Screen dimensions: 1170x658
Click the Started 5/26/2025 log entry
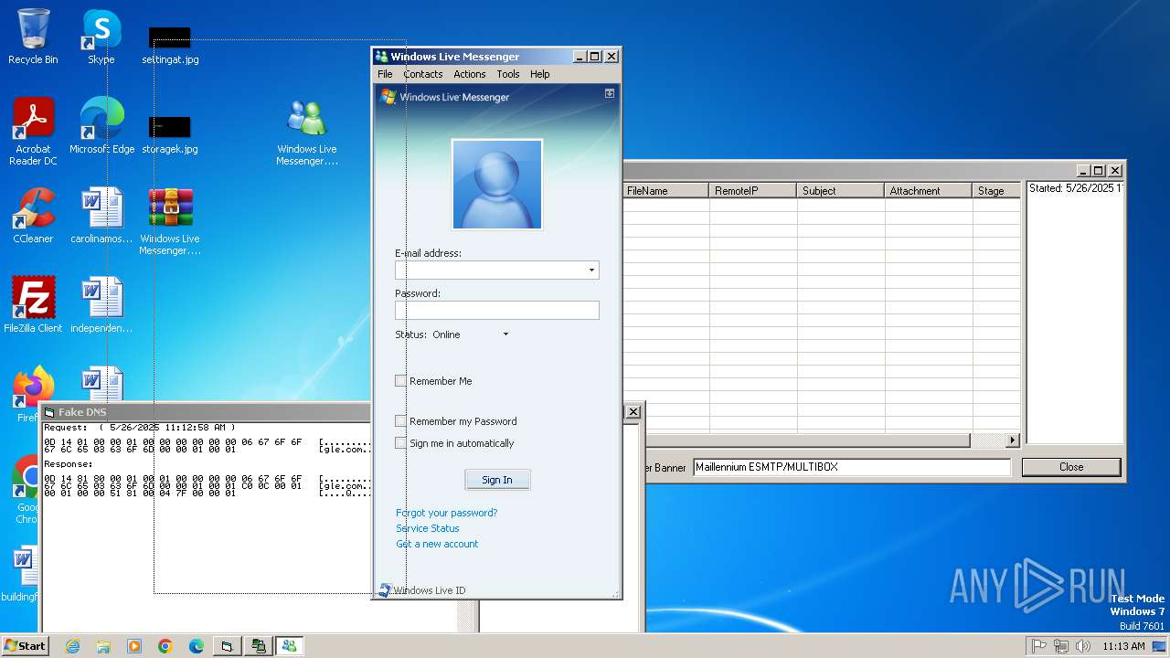pyautogui.click(x=1076, y=188)
